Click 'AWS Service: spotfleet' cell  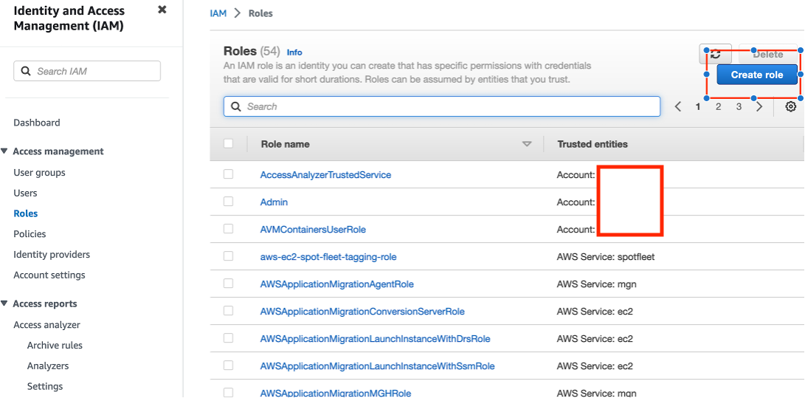pyautogui.click(x=606, y=256)
